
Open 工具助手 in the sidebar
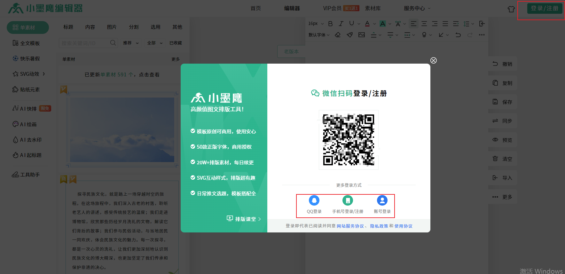click(26, 175)
